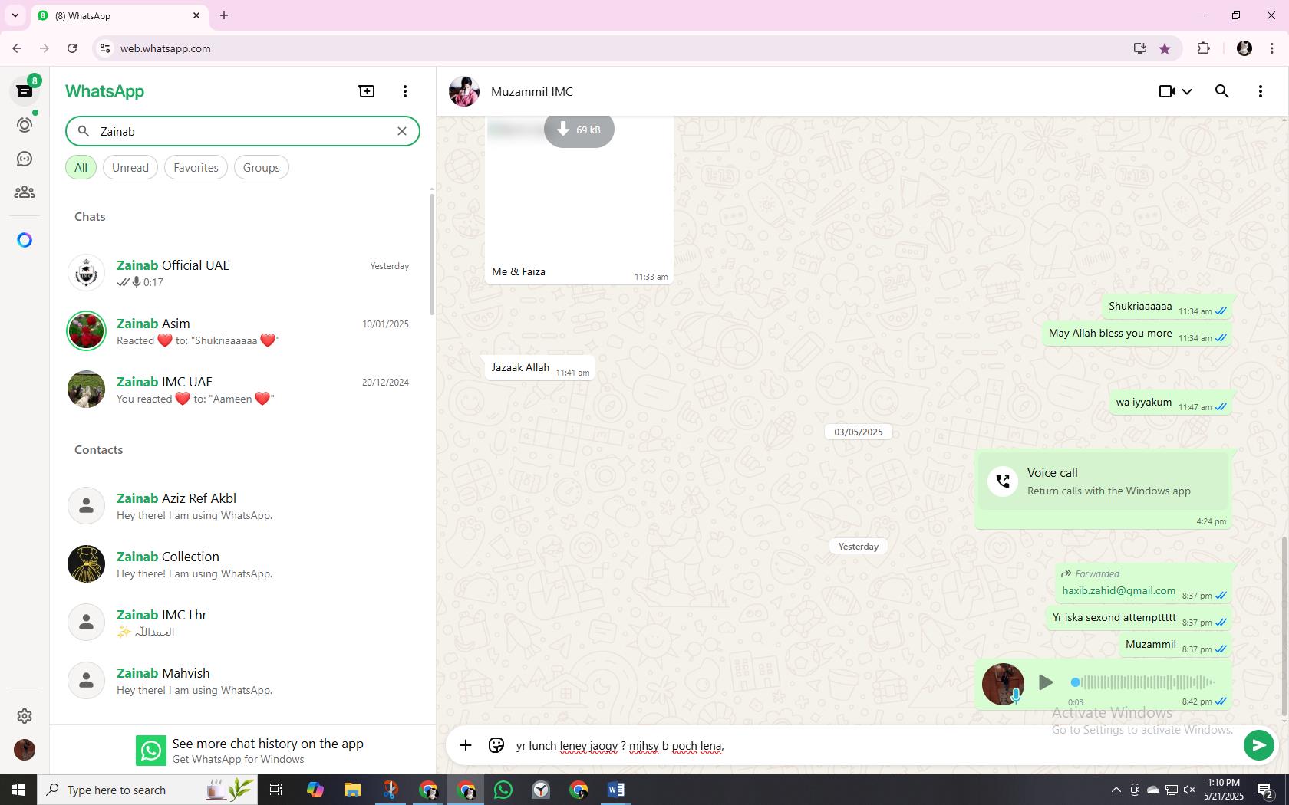
Task: Start a video call with camera icon
Action: pos(1166,91)
